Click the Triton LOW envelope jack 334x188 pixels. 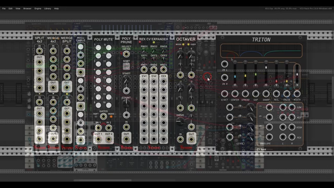tap(269, 108)
